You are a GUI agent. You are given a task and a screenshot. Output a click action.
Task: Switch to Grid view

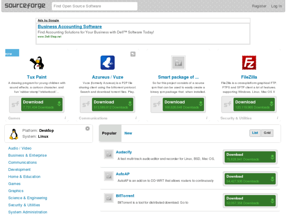click(x=267, y=133)
